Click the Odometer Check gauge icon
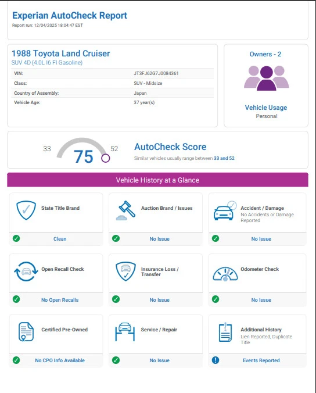Image resolution: width=316 pixels, height=393 pixels. tap(225, 274)
